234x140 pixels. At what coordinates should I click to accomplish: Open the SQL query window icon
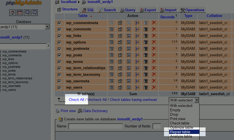[20, 13]
